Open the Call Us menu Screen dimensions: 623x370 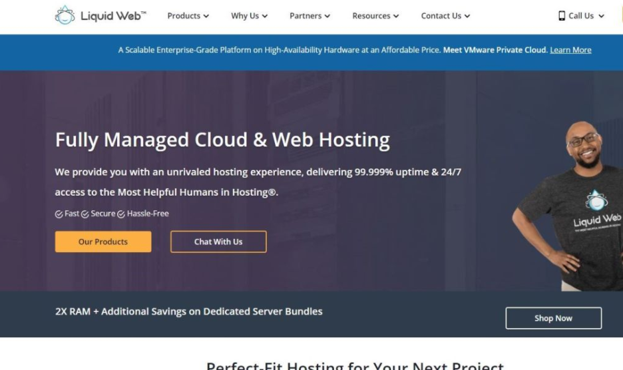click(x=581, y=16)
